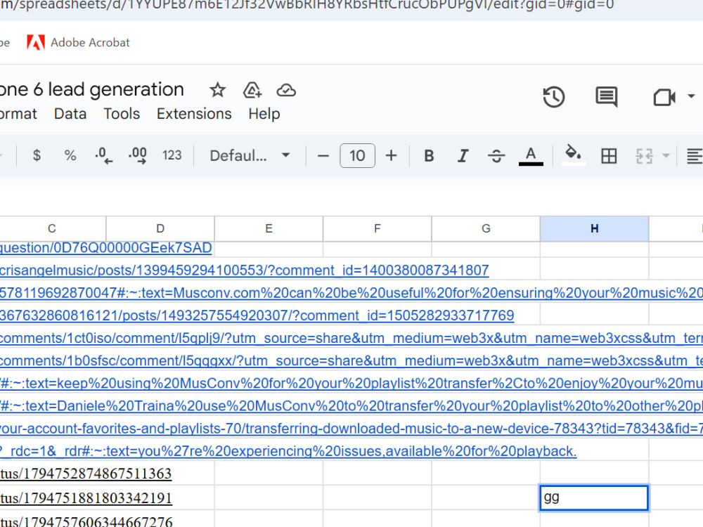Open the Format menu

pos(18,114)
